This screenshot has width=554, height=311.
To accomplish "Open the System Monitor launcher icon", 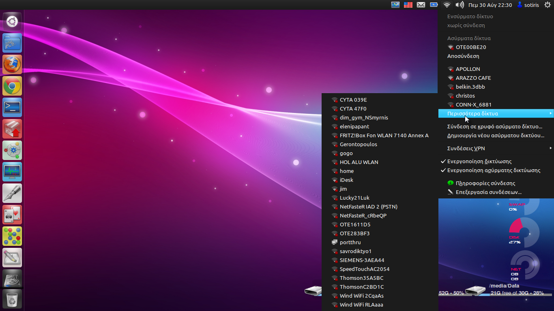I will [x=12, y=172].
